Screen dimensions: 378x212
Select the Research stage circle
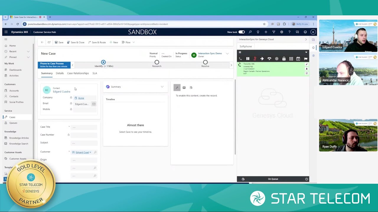pyautogui.click(x=157, y=62)
